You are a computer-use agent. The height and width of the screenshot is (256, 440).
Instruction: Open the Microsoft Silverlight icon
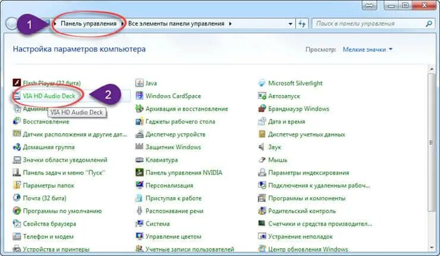(262, 83)
